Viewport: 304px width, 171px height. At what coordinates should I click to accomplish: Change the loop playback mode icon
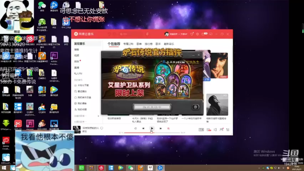(x=136, y=128)
